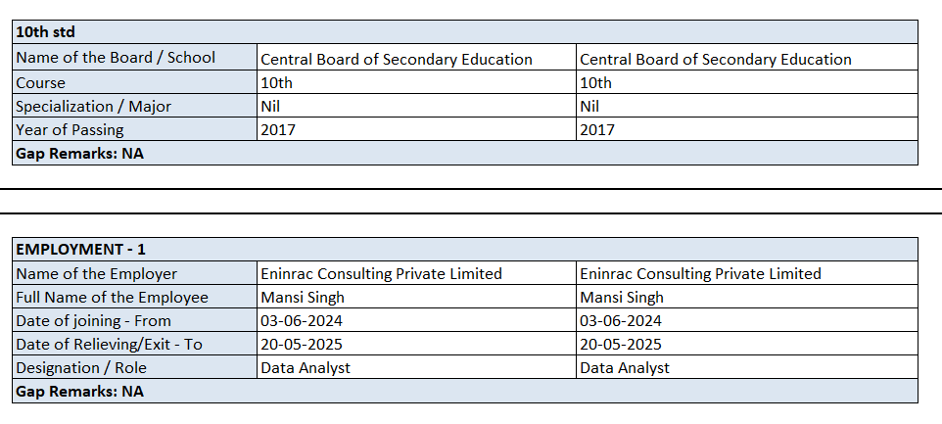Select the middle-column "2017" year cell
The width and height of the screenshot is (942, 424).
tap(278, 129)
